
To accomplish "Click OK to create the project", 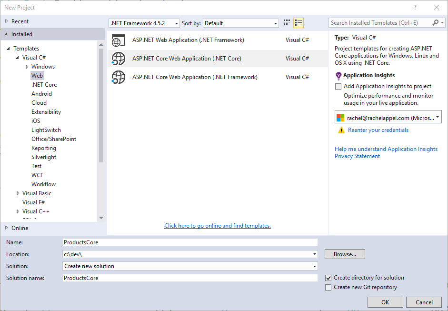I will pyautogui.click(x=385, y=302).
